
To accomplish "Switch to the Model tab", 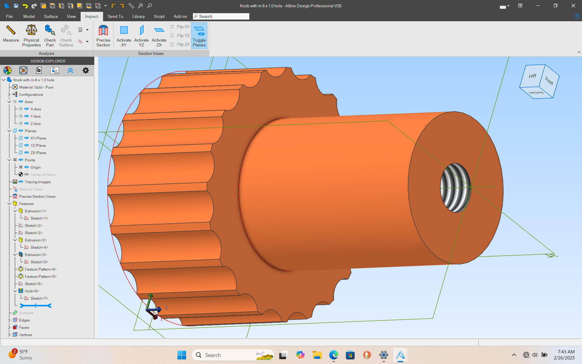I will (x=29, y=16).
